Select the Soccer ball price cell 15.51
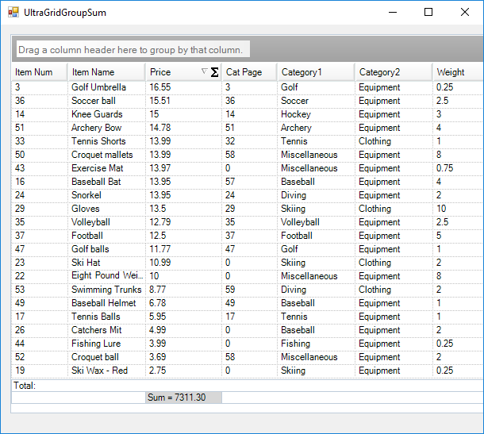 tap(182, 101)
